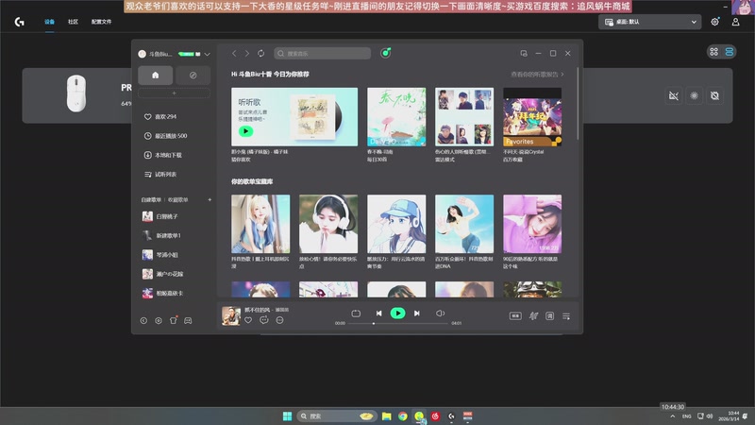Screen dimensions: 755x425
Task: Collapse sidebar with bottom arrow icon
Action: (x=143, y=320)
